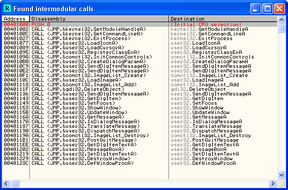The height and width of the screenshot is (190, 288).
Task: Select the MessageBoxA call at 00401202
Action: click(x=140, y=149)
